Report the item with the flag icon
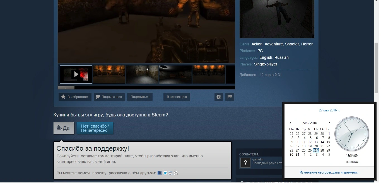The image size is (381, 183). (x=230, y=97)
